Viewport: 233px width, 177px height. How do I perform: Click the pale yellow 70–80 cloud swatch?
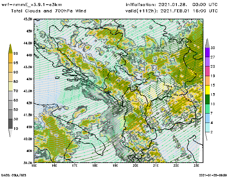tap(10, 86)
